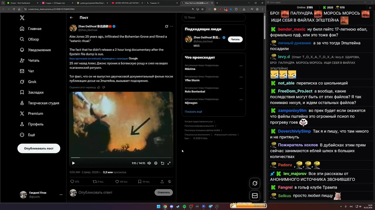Go back with the post's back arrow
This screenshot has height=210, width=375.
[71, 17]
